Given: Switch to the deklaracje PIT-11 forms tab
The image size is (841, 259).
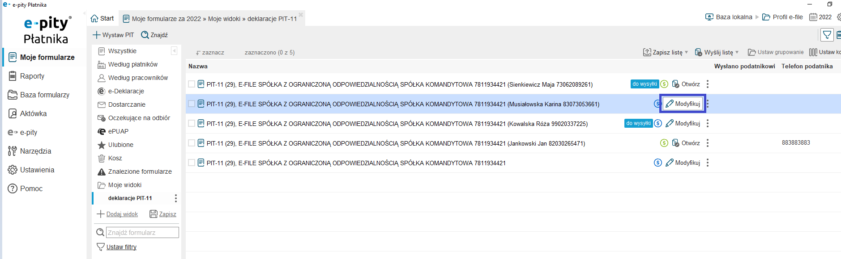Looking at the screenshot, I should pos(209,19).
